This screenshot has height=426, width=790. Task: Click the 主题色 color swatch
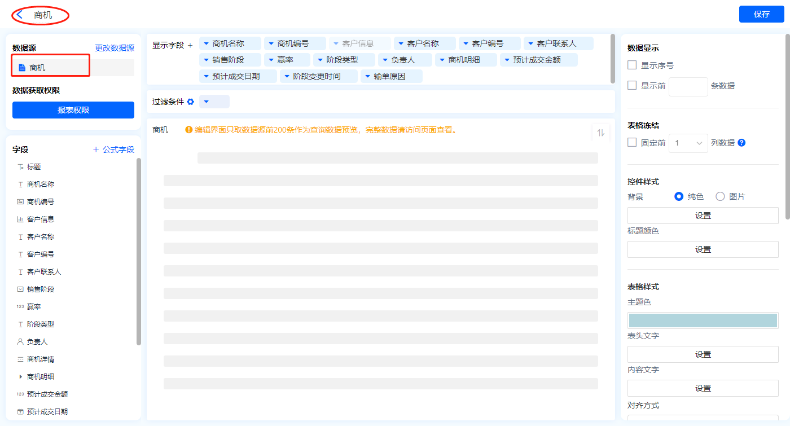coord(703,320)
